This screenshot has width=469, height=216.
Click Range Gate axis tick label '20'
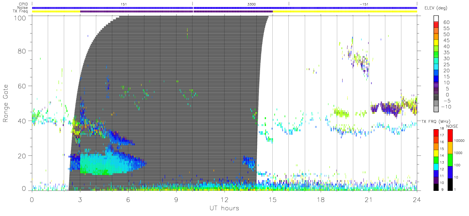click(22, 156)
